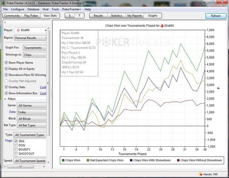
Task: Disable the Overlay Stats checkbox
Action: pos(6,87)
